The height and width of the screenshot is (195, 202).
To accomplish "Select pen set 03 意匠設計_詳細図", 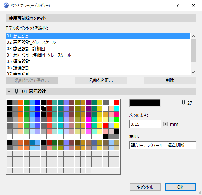I will click(x=98, y=49).
